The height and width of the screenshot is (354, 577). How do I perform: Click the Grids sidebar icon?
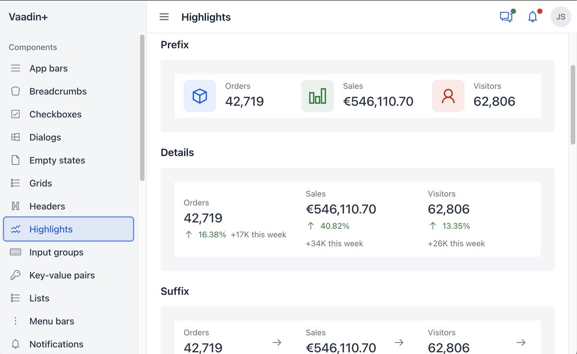15,183
